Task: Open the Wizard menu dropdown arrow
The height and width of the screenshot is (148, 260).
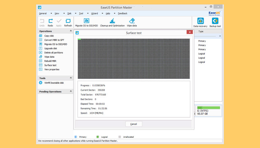Action: pyautogui.click(x=102, y=13)
